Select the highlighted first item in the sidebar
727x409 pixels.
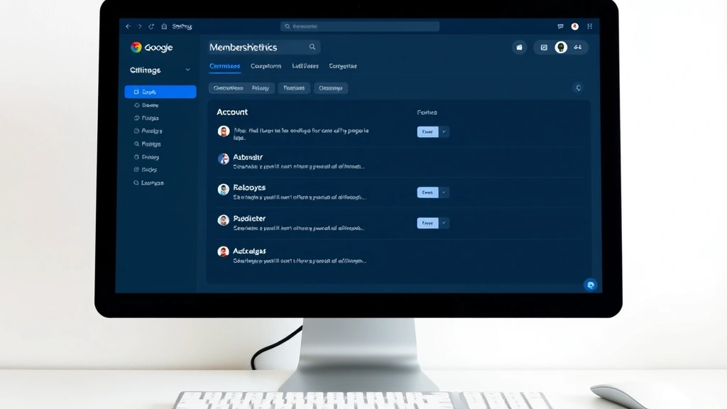coord(160,91)
